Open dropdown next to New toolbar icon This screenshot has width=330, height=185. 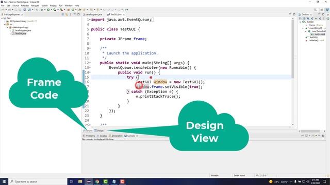[x=6, y=10]
